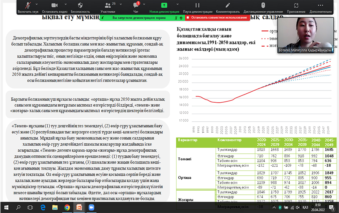
Task: Open the Участники participants panel
Action: (107, 6)
